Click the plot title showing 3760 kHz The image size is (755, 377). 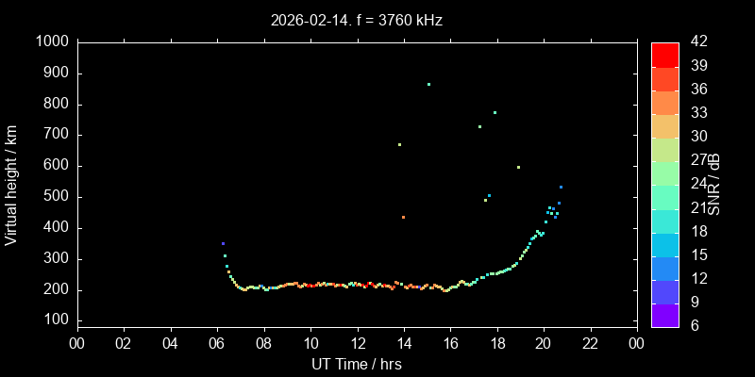[x=356, y=19]
